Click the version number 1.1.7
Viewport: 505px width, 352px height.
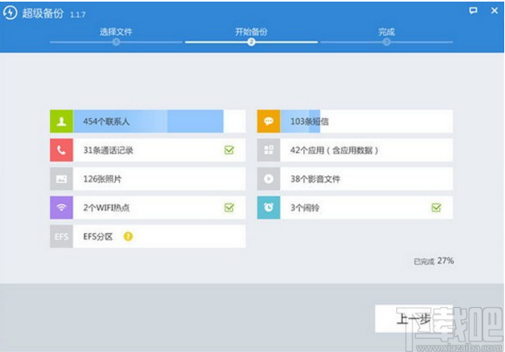(78, 14)
